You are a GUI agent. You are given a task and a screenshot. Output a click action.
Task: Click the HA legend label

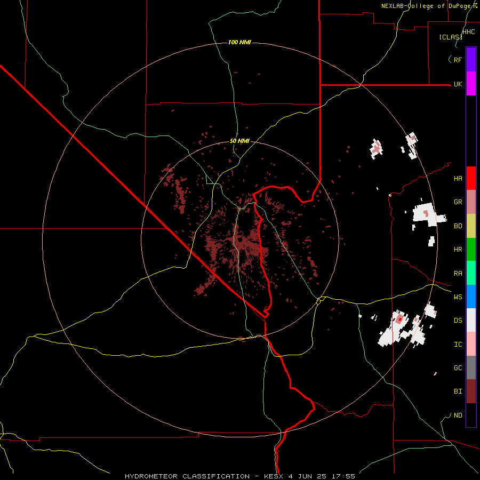[x=458, y=178]
